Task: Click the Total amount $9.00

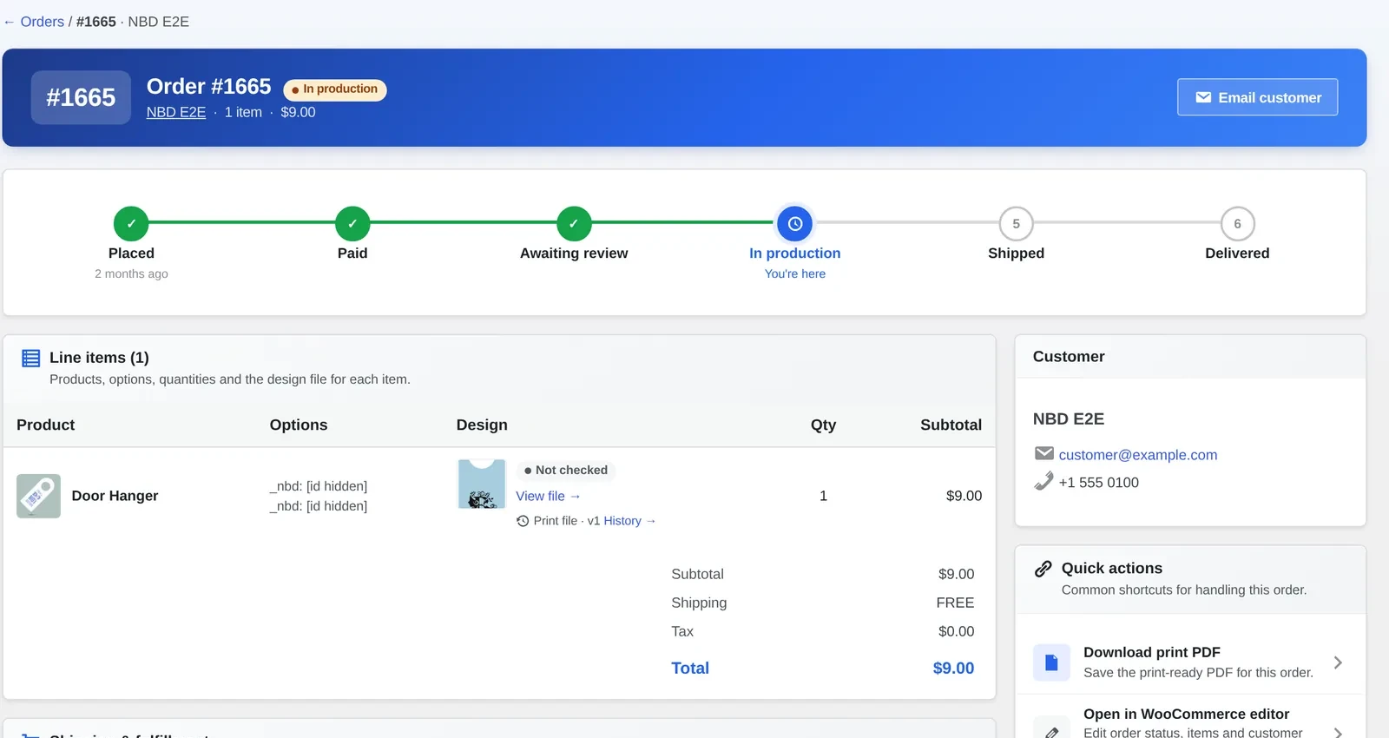Action: tap(953, 668)
